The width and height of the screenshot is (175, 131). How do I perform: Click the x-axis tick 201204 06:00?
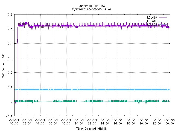53,121
